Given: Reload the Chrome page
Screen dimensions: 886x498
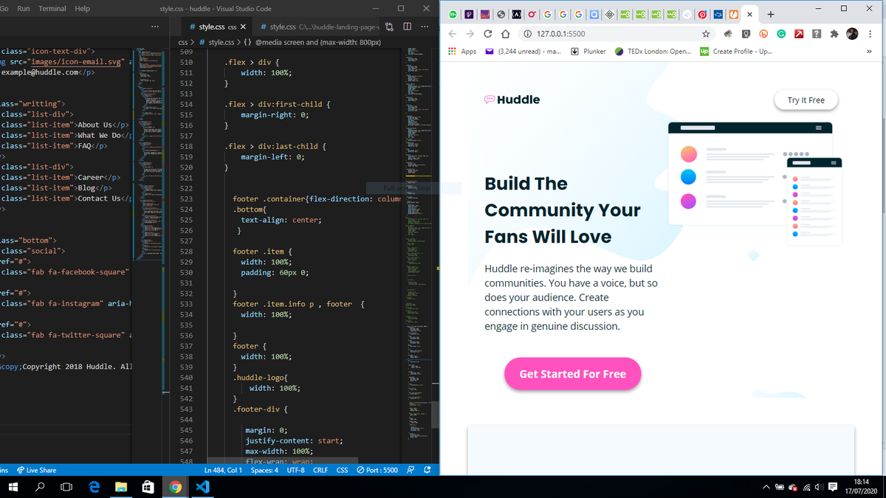Looking at the screenshot, I should click(488, 33).
